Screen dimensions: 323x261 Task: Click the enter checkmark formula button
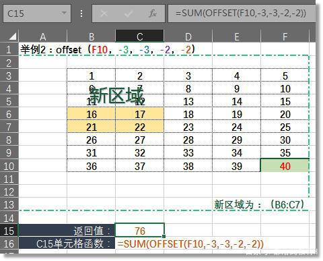coord(129,13)
